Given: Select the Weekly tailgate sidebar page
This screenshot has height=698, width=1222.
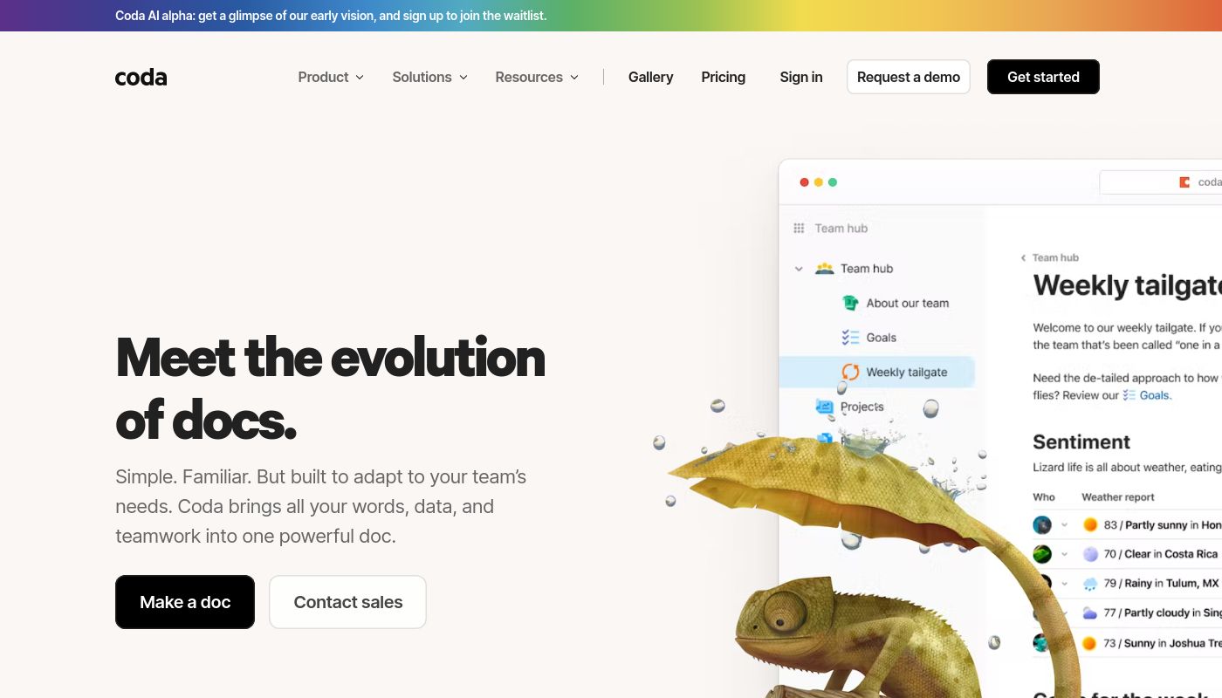Looking at the screenshot, I should pyautogui.click(x=876, y=372).
